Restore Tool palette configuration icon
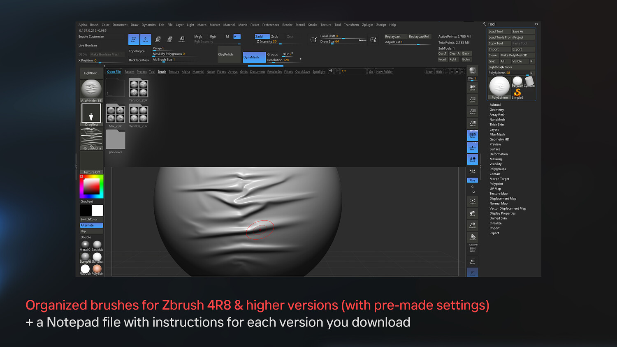The height and width of the screenshot is (347, 617). tap(536, 24)
